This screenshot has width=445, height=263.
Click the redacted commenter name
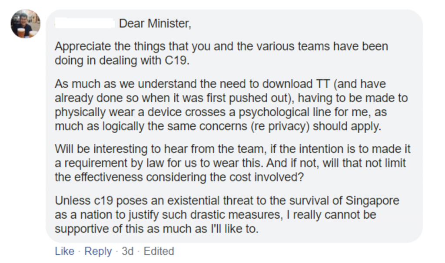click(85, 23)
